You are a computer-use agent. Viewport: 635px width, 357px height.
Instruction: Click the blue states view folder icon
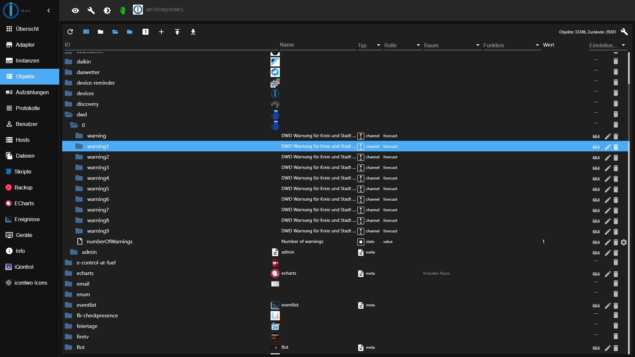(130, 32)
